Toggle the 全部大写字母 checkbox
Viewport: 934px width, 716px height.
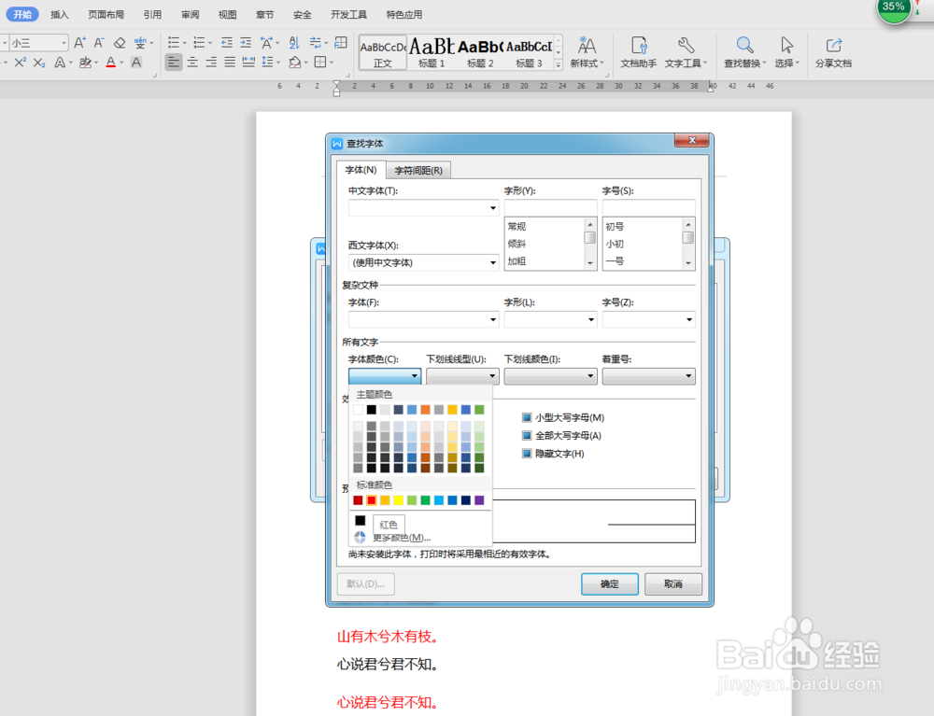pyautogui.click(x=526, y=436)
